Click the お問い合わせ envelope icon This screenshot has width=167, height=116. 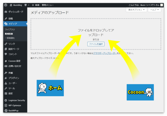6,66
